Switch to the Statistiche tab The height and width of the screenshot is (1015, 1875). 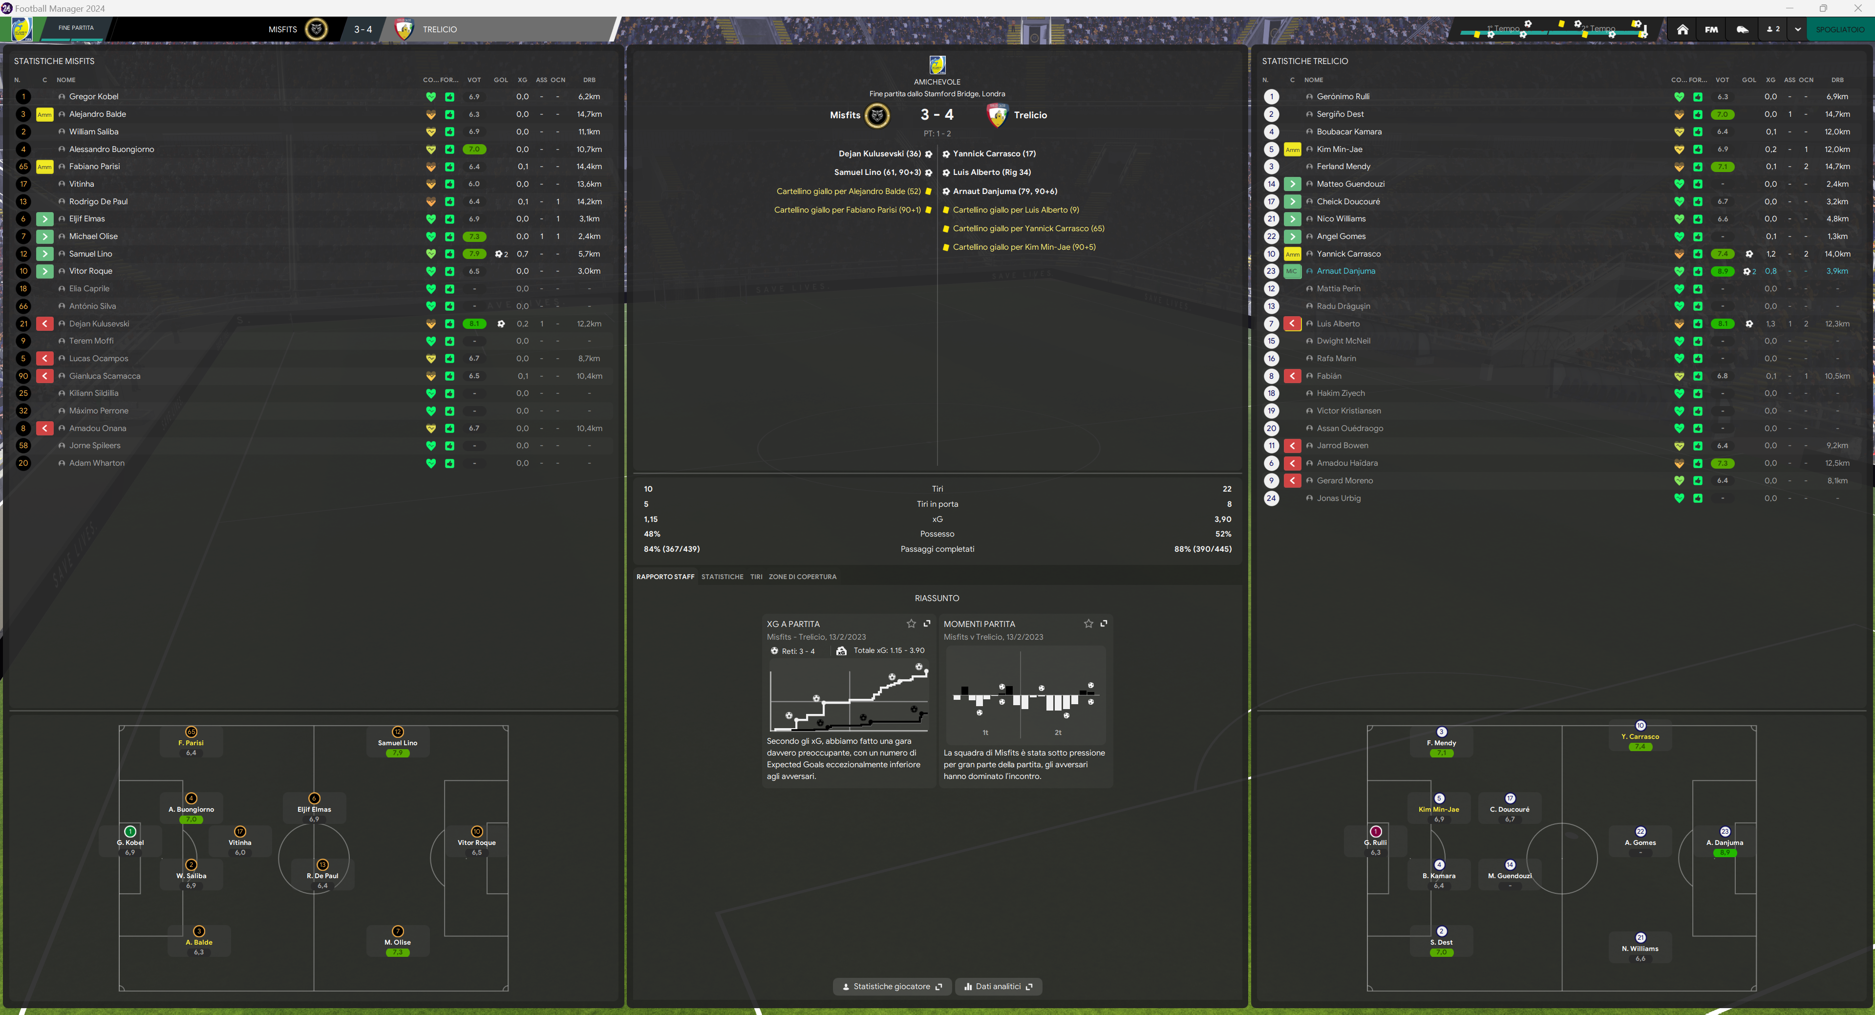722,577
